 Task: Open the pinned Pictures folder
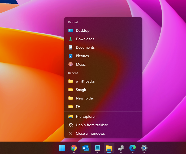click(82, 56)
